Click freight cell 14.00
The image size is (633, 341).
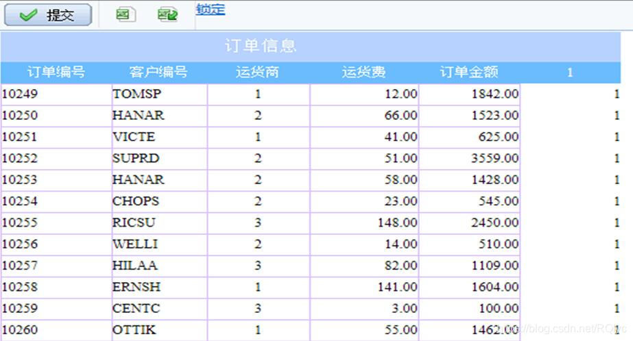point(365,244)
